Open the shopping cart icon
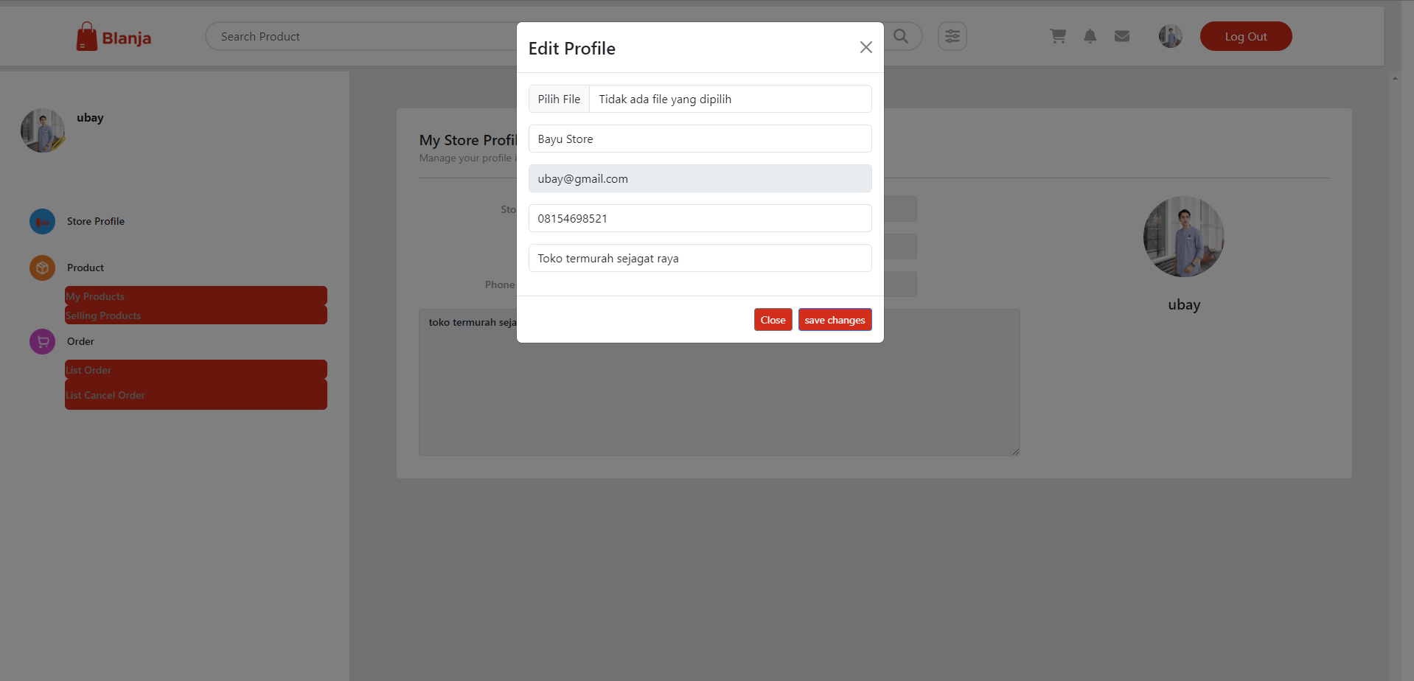This screenshot has height=681, width=1414. (1058, 35)
